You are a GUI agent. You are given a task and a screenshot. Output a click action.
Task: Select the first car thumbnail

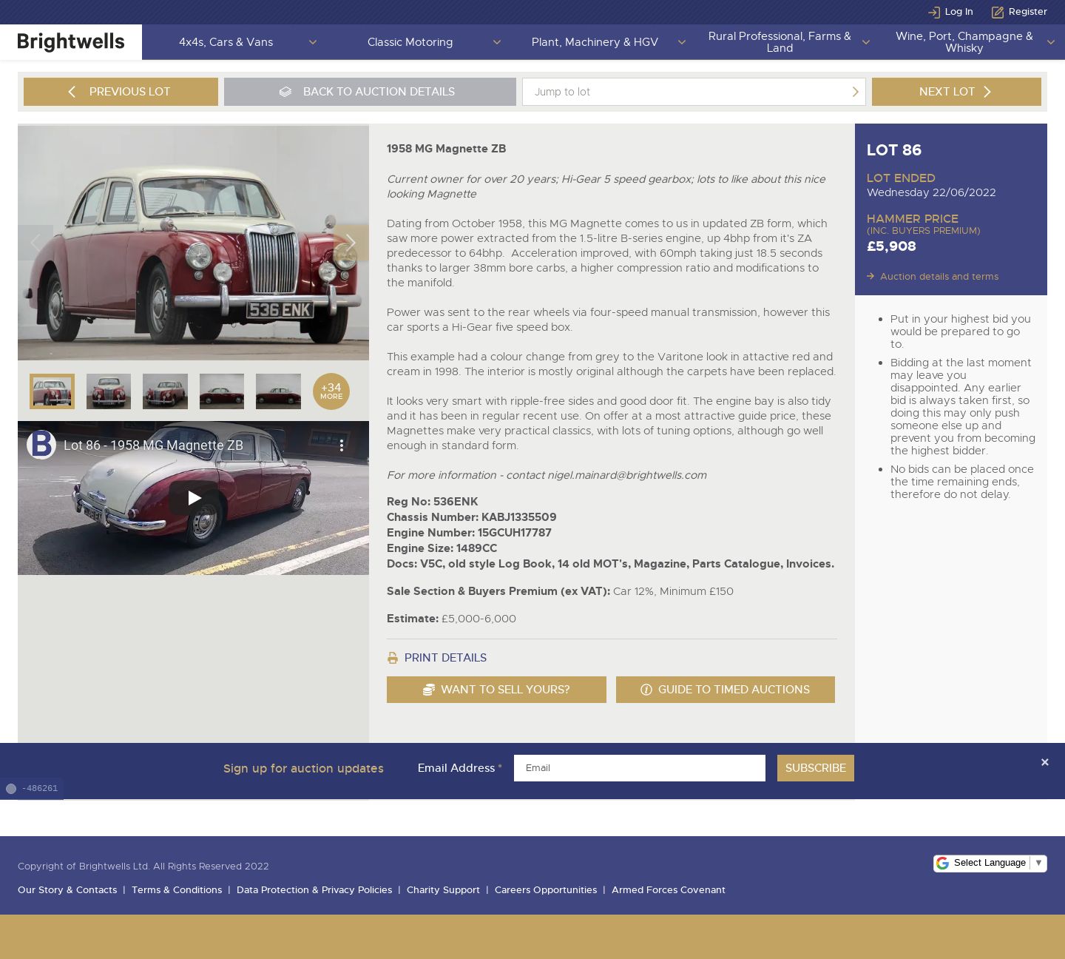point(52,391)
